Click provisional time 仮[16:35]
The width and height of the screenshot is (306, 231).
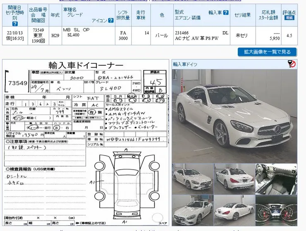tap(15, 38)
